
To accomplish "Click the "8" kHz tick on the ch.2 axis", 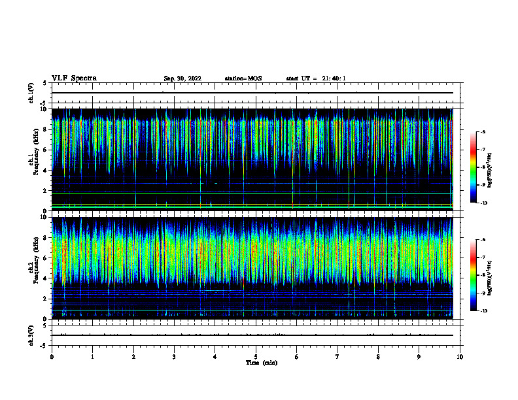I will (x=46, y=238).
